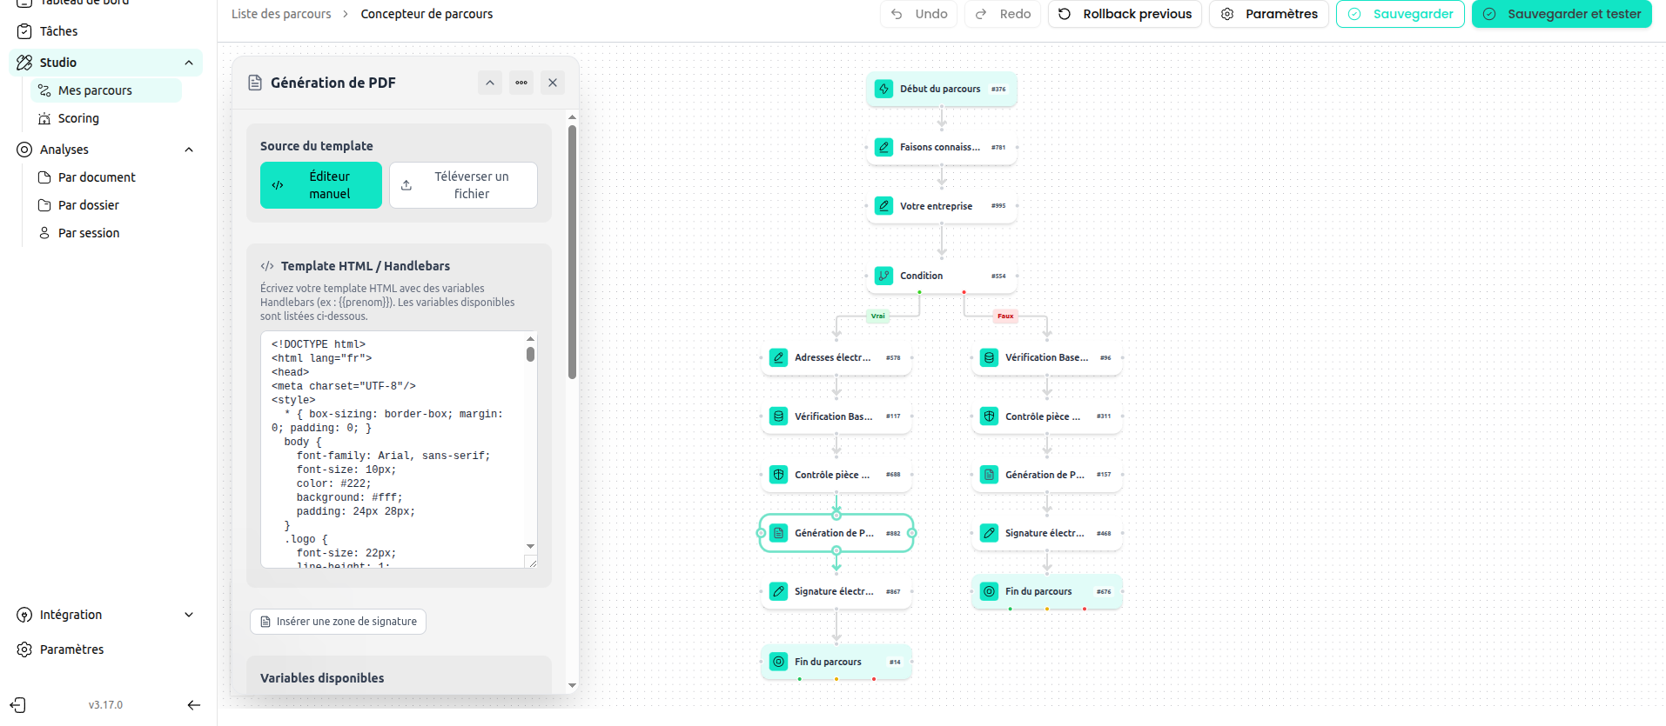Screen dimensions: 1666x726
Task: Close the Génération de PDF panel
Action: coord(553,83)
